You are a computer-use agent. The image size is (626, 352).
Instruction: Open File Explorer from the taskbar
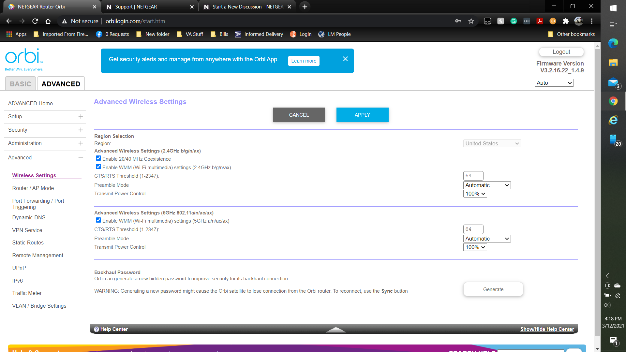pyautogui.click(x=613, y=63)
